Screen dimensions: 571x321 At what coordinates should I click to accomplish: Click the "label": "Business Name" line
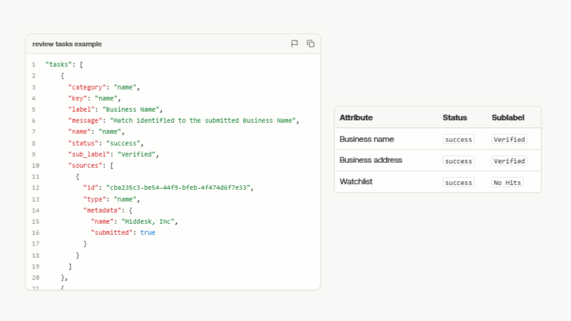[115, 109]
